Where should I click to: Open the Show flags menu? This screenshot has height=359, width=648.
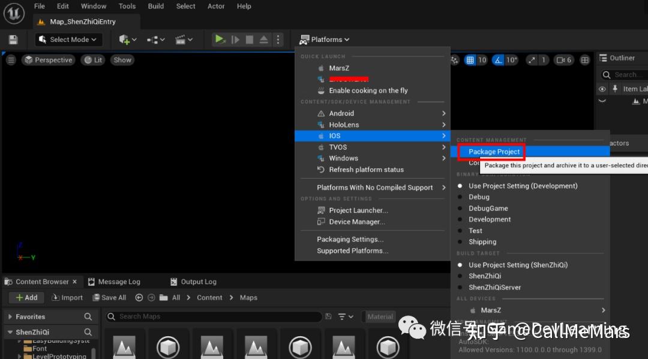(x=122, y=61)
